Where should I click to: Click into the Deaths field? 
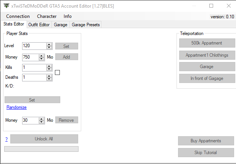tap(34, 78)
